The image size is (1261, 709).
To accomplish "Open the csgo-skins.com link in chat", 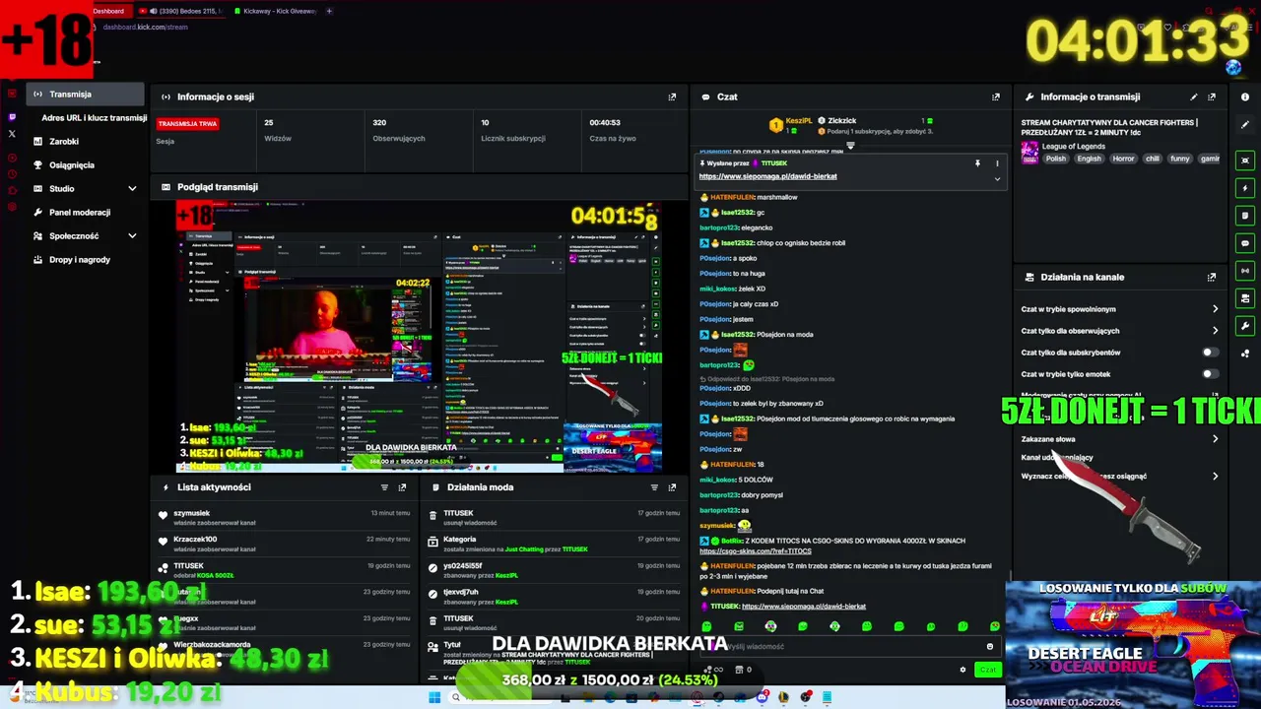I will click(755, 551).
